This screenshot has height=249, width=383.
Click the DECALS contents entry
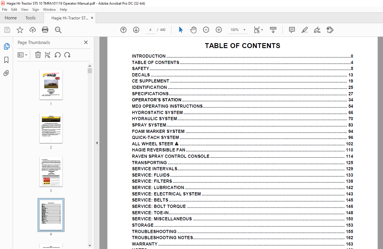coord(243,75)
